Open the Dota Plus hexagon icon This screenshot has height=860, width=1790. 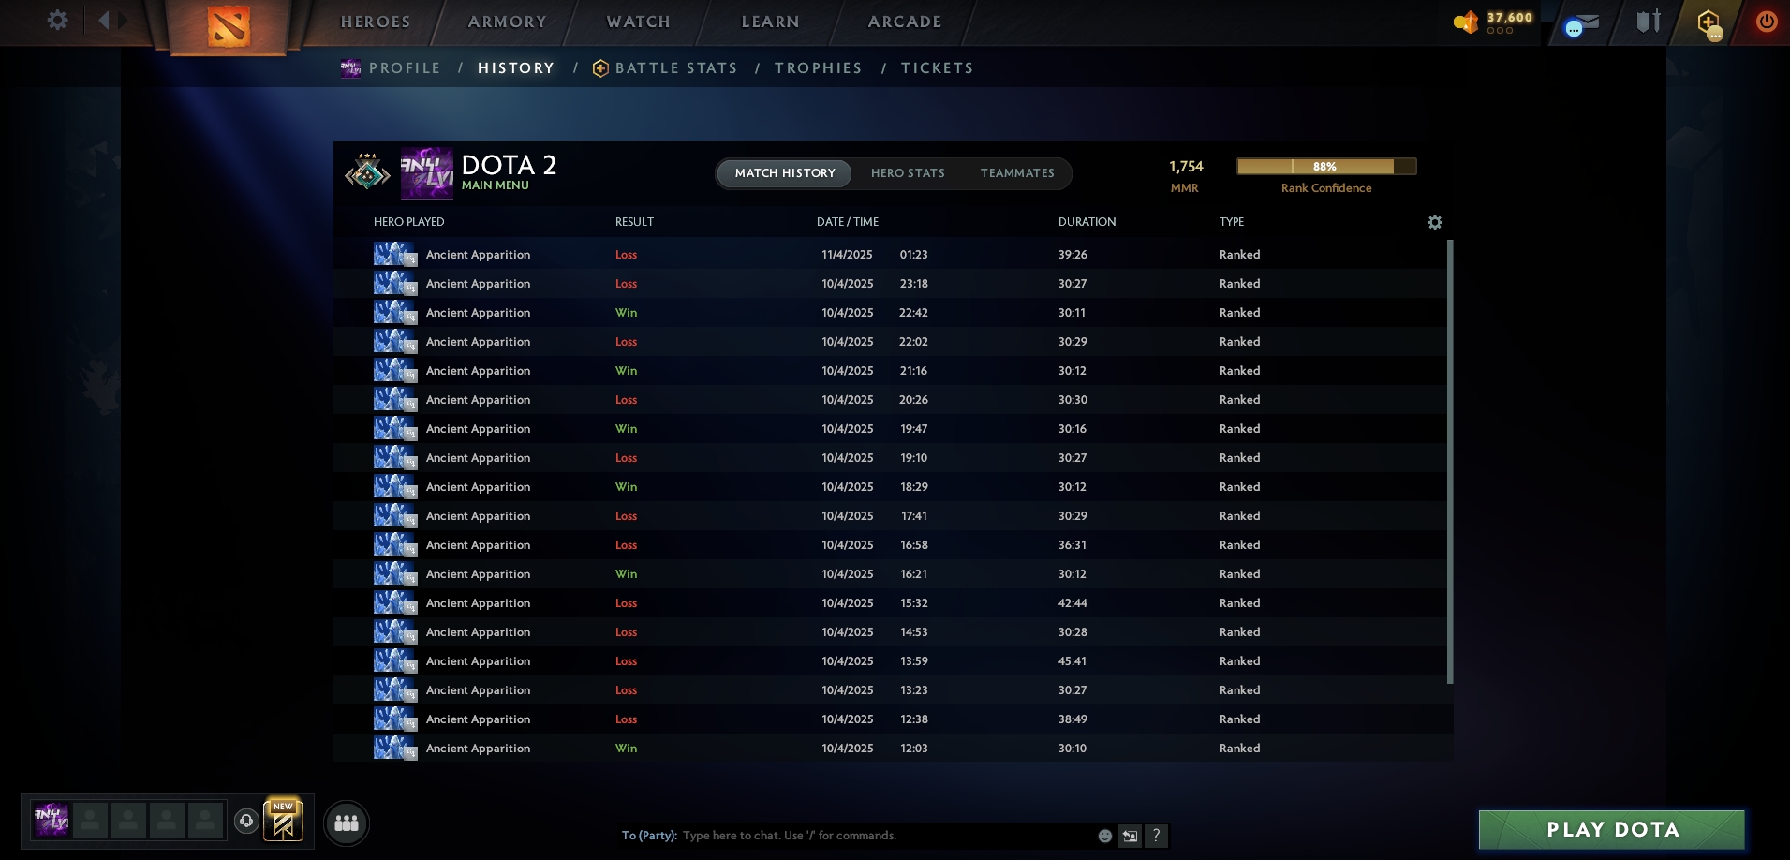pos(1709,22)
